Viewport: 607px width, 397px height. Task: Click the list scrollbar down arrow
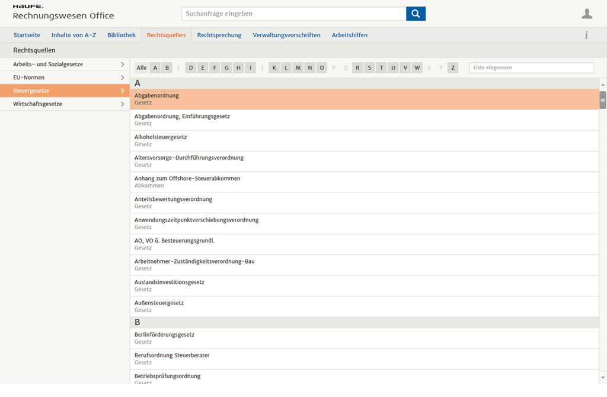point(603,377)
